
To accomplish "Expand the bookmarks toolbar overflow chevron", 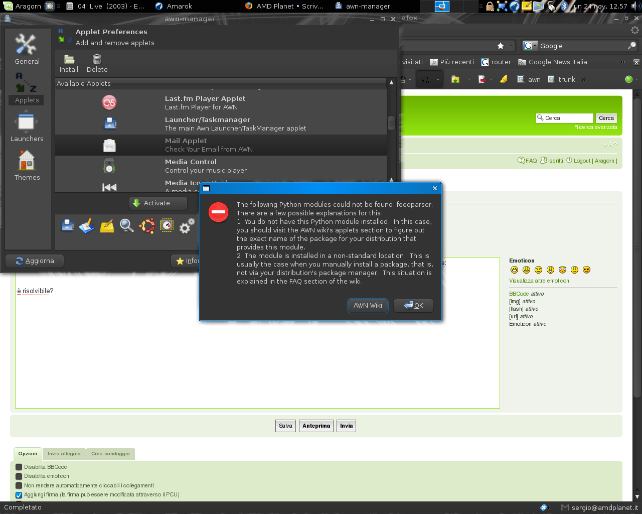I will tap(623, 62).
